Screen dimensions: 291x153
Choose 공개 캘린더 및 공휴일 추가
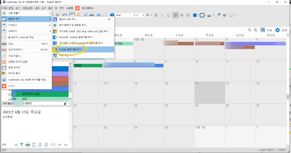tap(83, 25)
